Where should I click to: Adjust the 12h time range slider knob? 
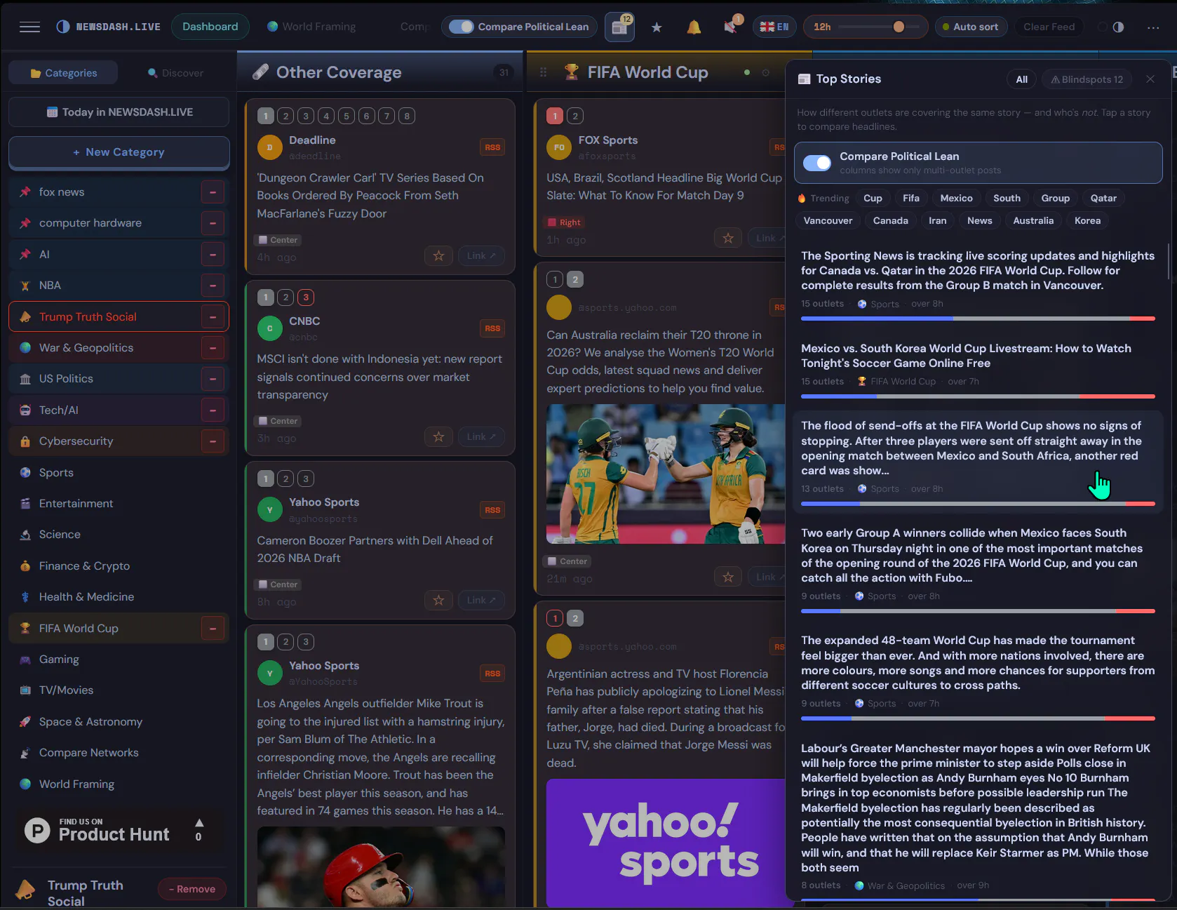click(899, 27)
